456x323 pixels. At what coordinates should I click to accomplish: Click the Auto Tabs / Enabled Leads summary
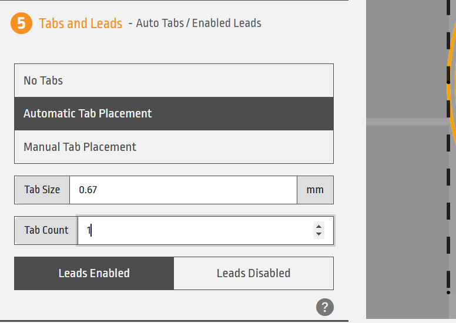tap(195, 23)
